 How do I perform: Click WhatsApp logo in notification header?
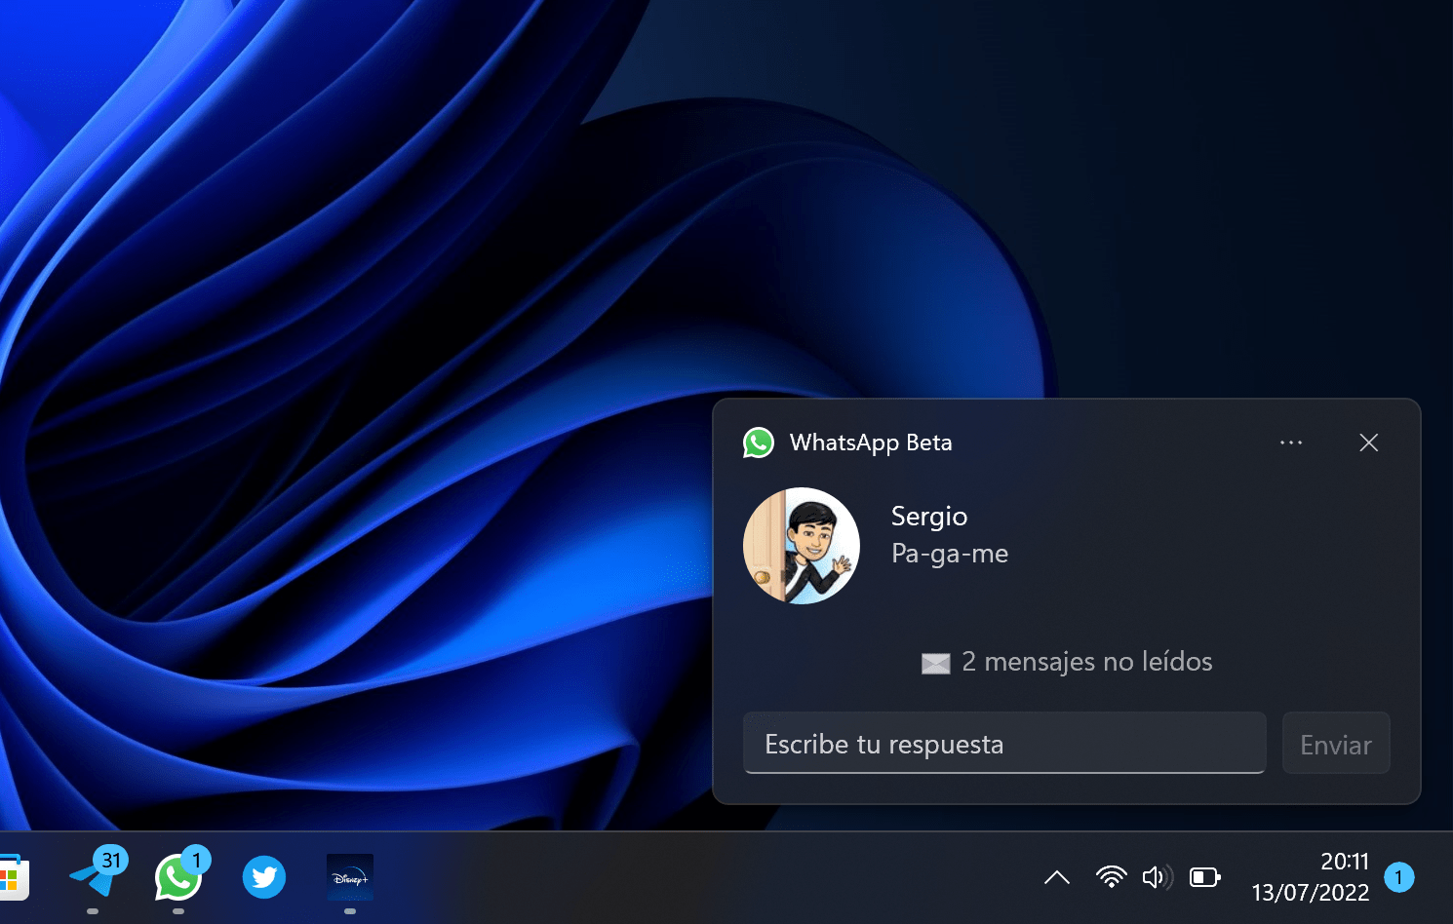[x=759, y=443]
